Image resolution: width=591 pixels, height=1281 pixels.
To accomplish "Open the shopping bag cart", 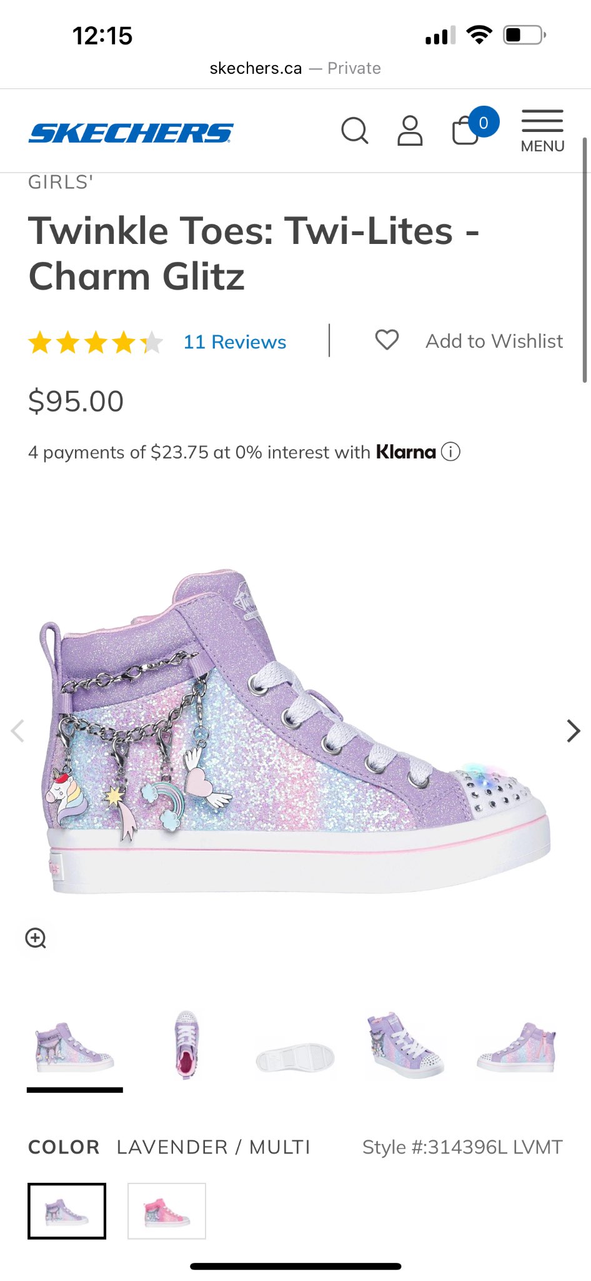I will 466,131.
